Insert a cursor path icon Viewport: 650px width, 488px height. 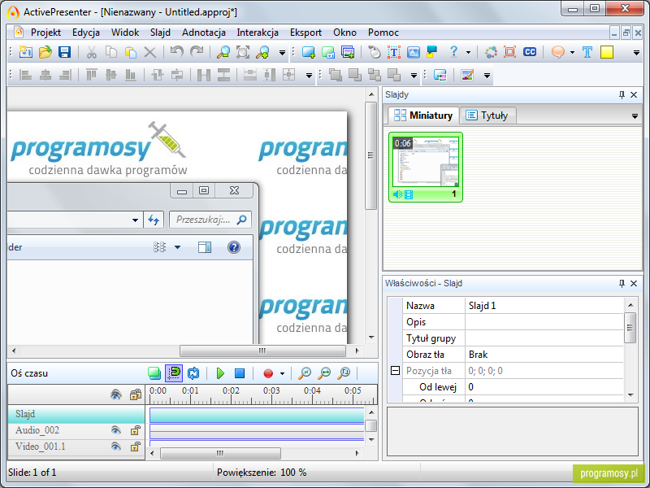tap(491, 52)
